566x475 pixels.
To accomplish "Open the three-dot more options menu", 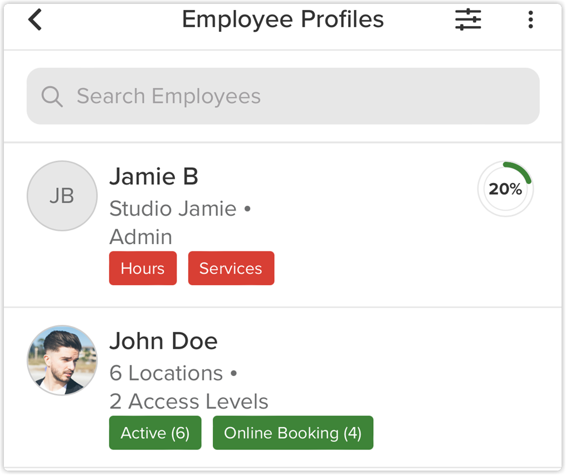I will coord(530,20).
